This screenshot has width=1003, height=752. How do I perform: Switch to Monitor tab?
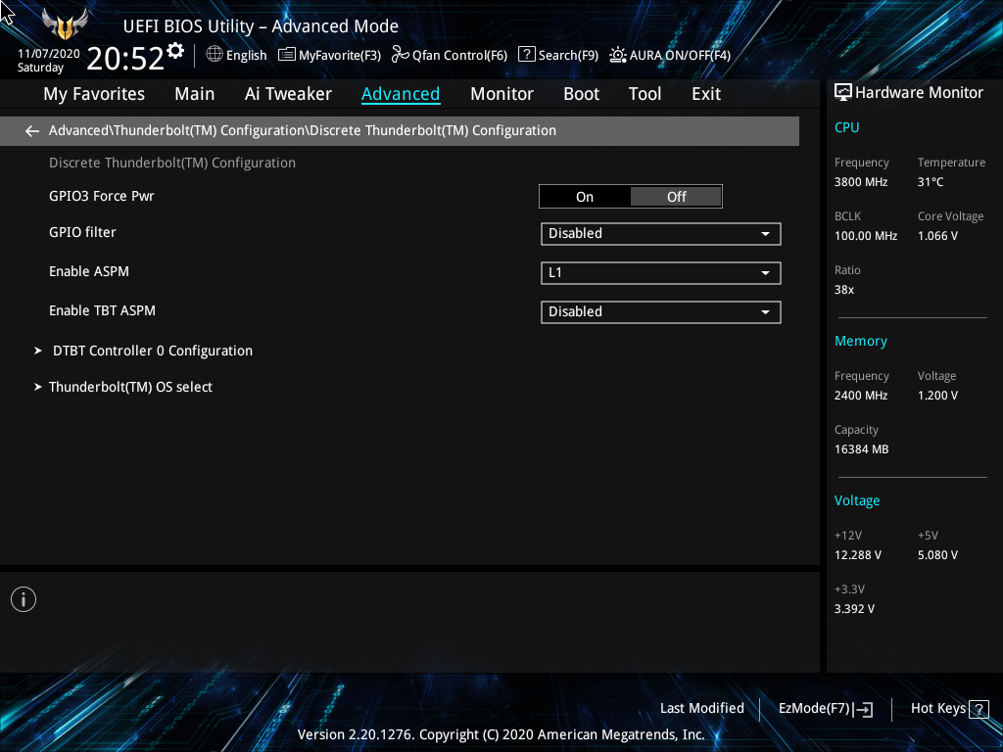[501, 94]
